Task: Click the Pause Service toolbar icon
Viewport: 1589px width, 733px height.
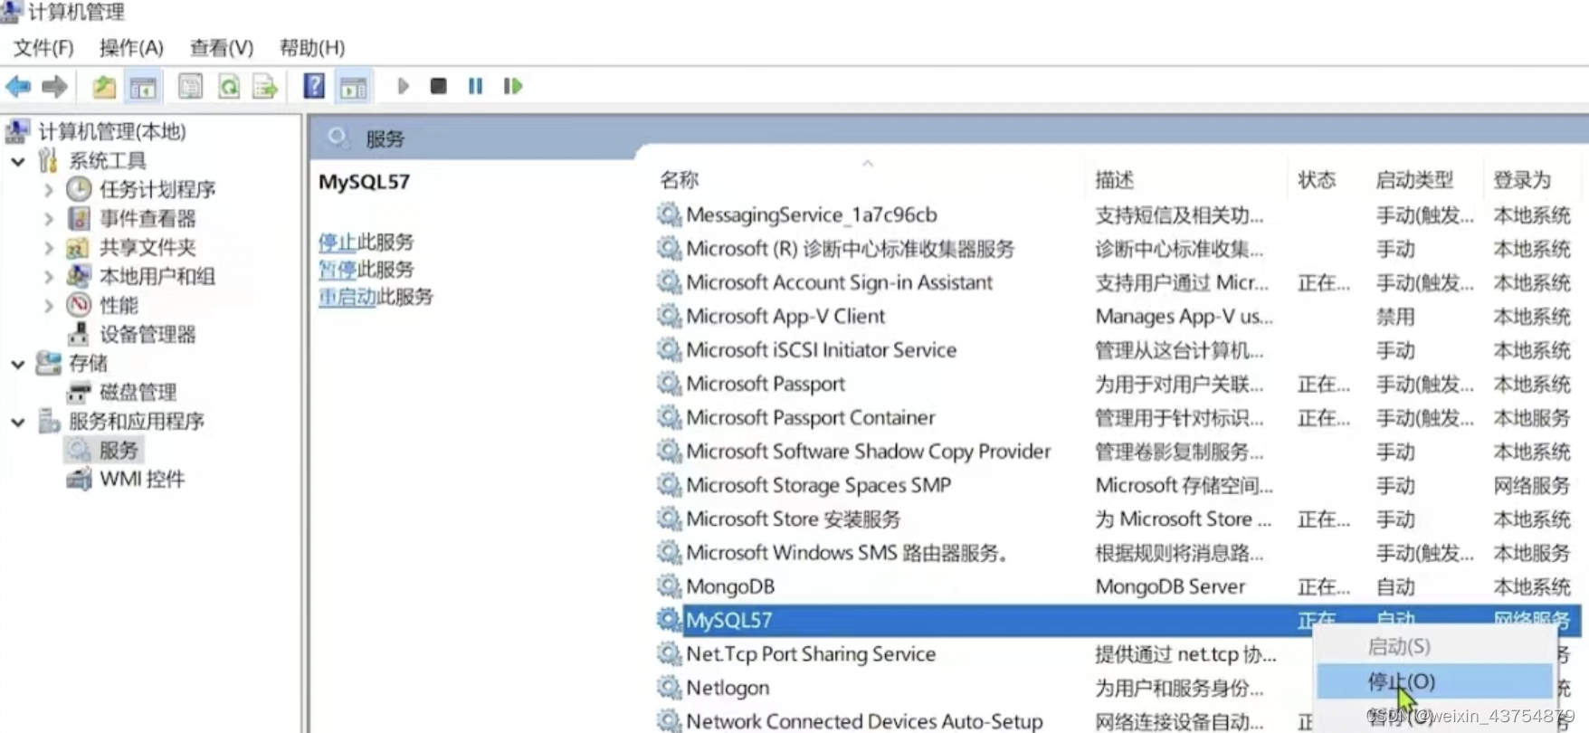Action: [x=476, y=87]
